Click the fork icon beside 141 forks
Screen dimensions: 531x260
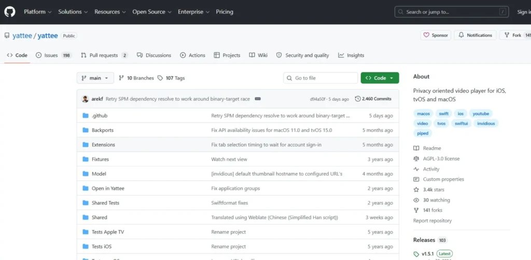[x=416, y=210]
